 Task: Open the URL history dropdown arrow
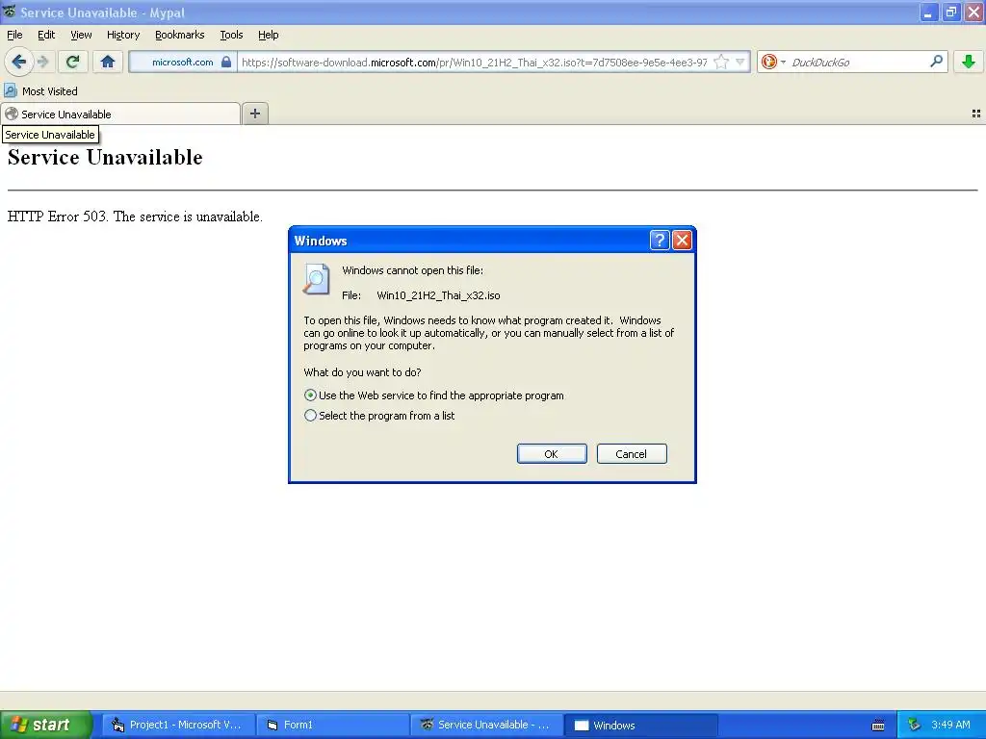click(x=740, y=62)
